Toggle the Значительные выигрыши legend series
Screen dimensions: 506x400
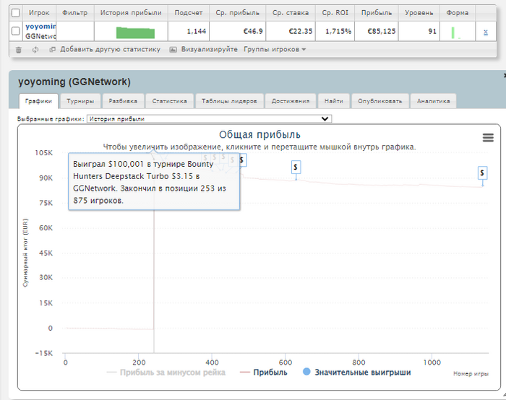pos(357,373)
